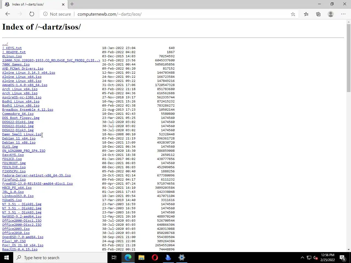Download DOS622-Disk2.img
The width and height of the screenshot is (351, 263).
(18, 126)
